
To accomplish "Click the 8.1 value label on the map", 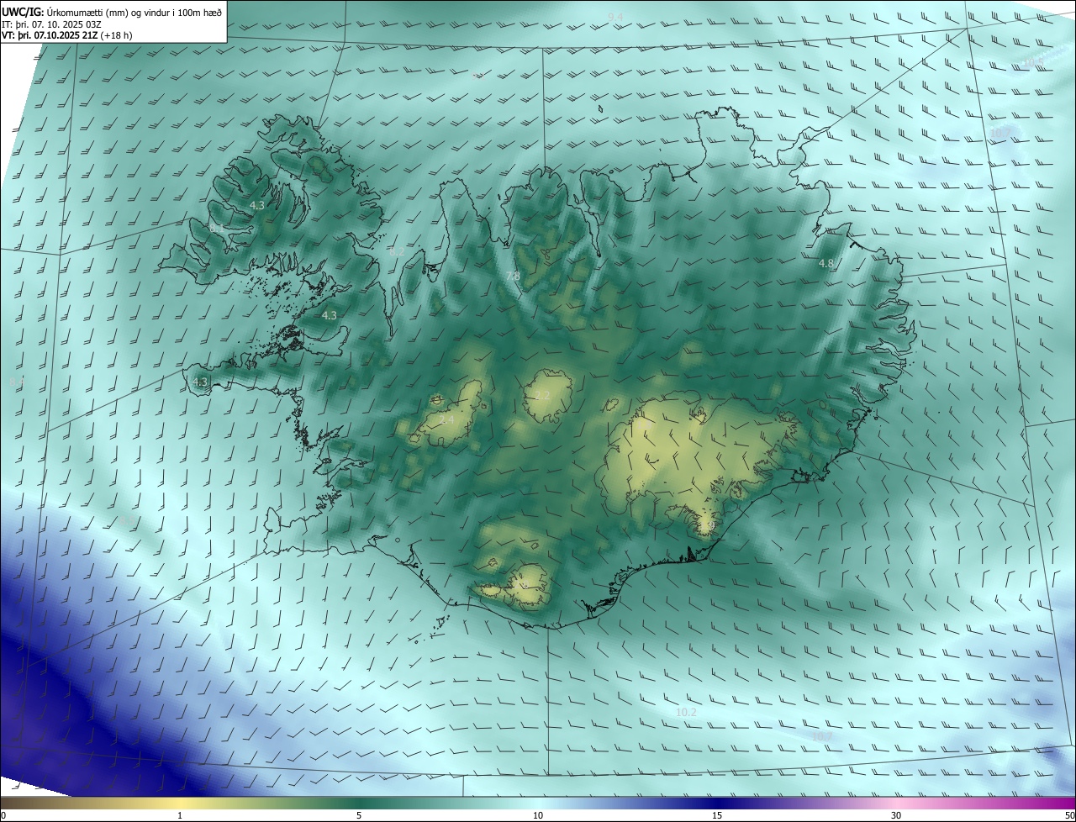I will click(x=217, y=228).
